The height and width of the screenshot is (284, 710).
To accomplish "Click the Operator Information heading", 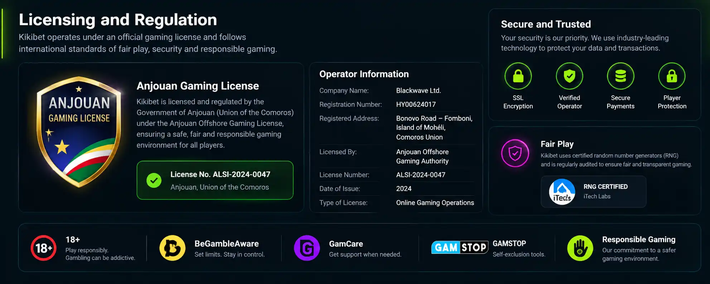I will point(364,74).
